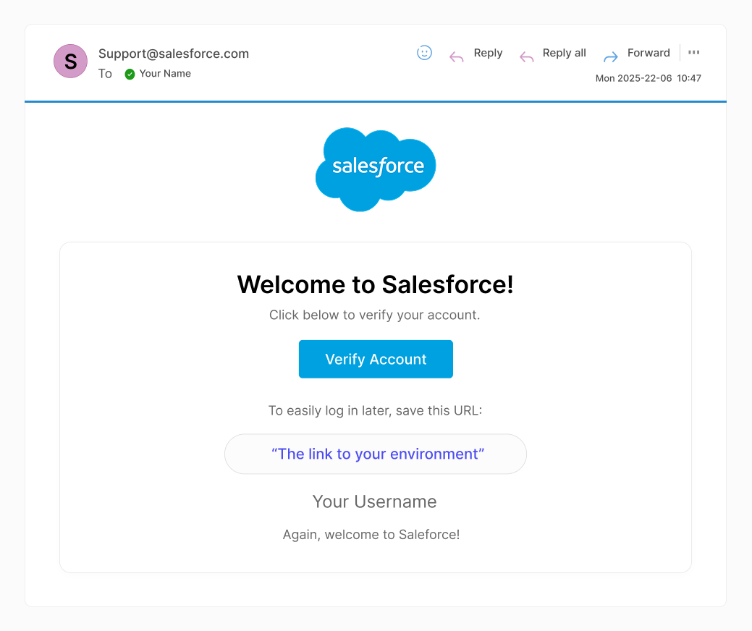Click recipient "Your Name"
The height and width of the screenshot is (631, 752).
tap(165, 73)
